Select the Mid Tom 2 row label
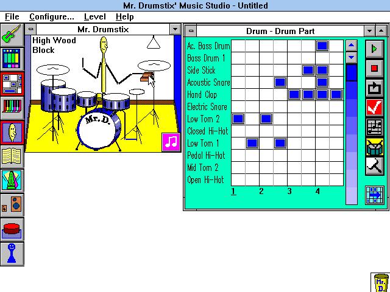 click(203, 168)
